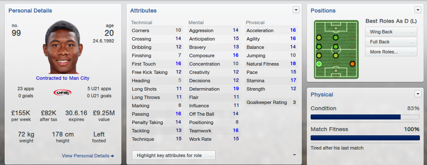Select the Determination attribute row
427x165 pixels.
[214, 89]
